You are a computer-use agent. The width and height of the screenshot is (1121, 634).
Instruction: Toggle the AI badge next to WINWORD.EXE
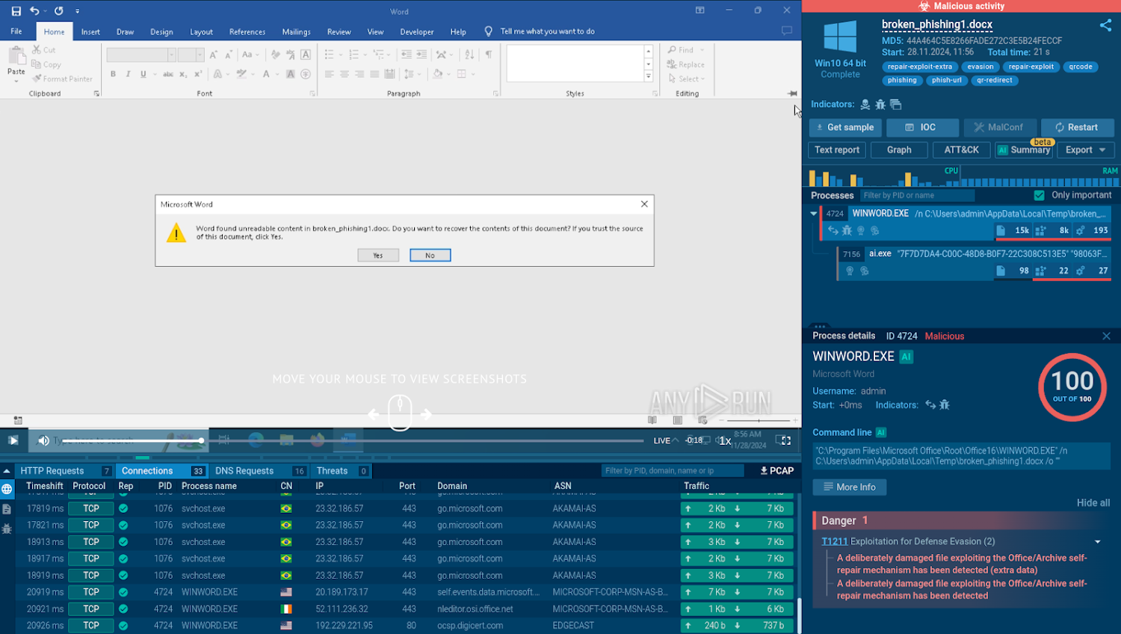pyautogui.click(x=907, y=357)
